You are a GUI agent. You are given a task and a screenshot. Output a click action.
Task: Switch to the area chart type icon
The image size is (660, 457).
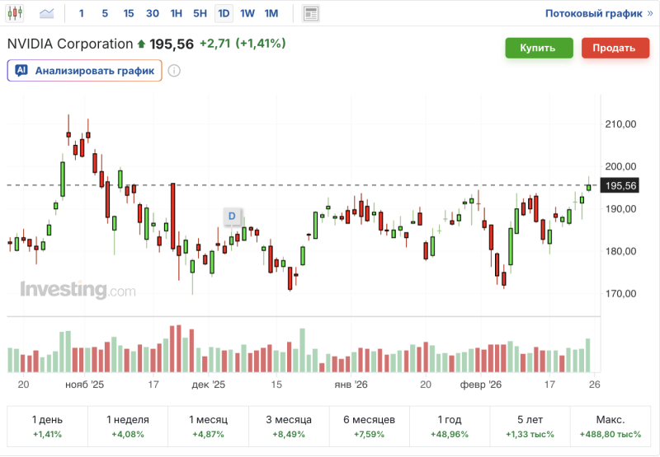tap(47, 13)
